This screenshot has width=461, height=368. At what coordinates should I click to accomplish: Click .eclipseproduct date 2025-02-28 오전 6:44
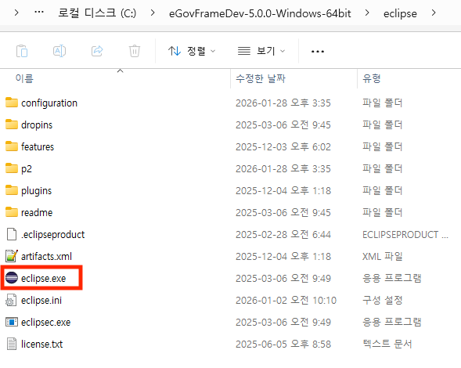pos(283,234)
